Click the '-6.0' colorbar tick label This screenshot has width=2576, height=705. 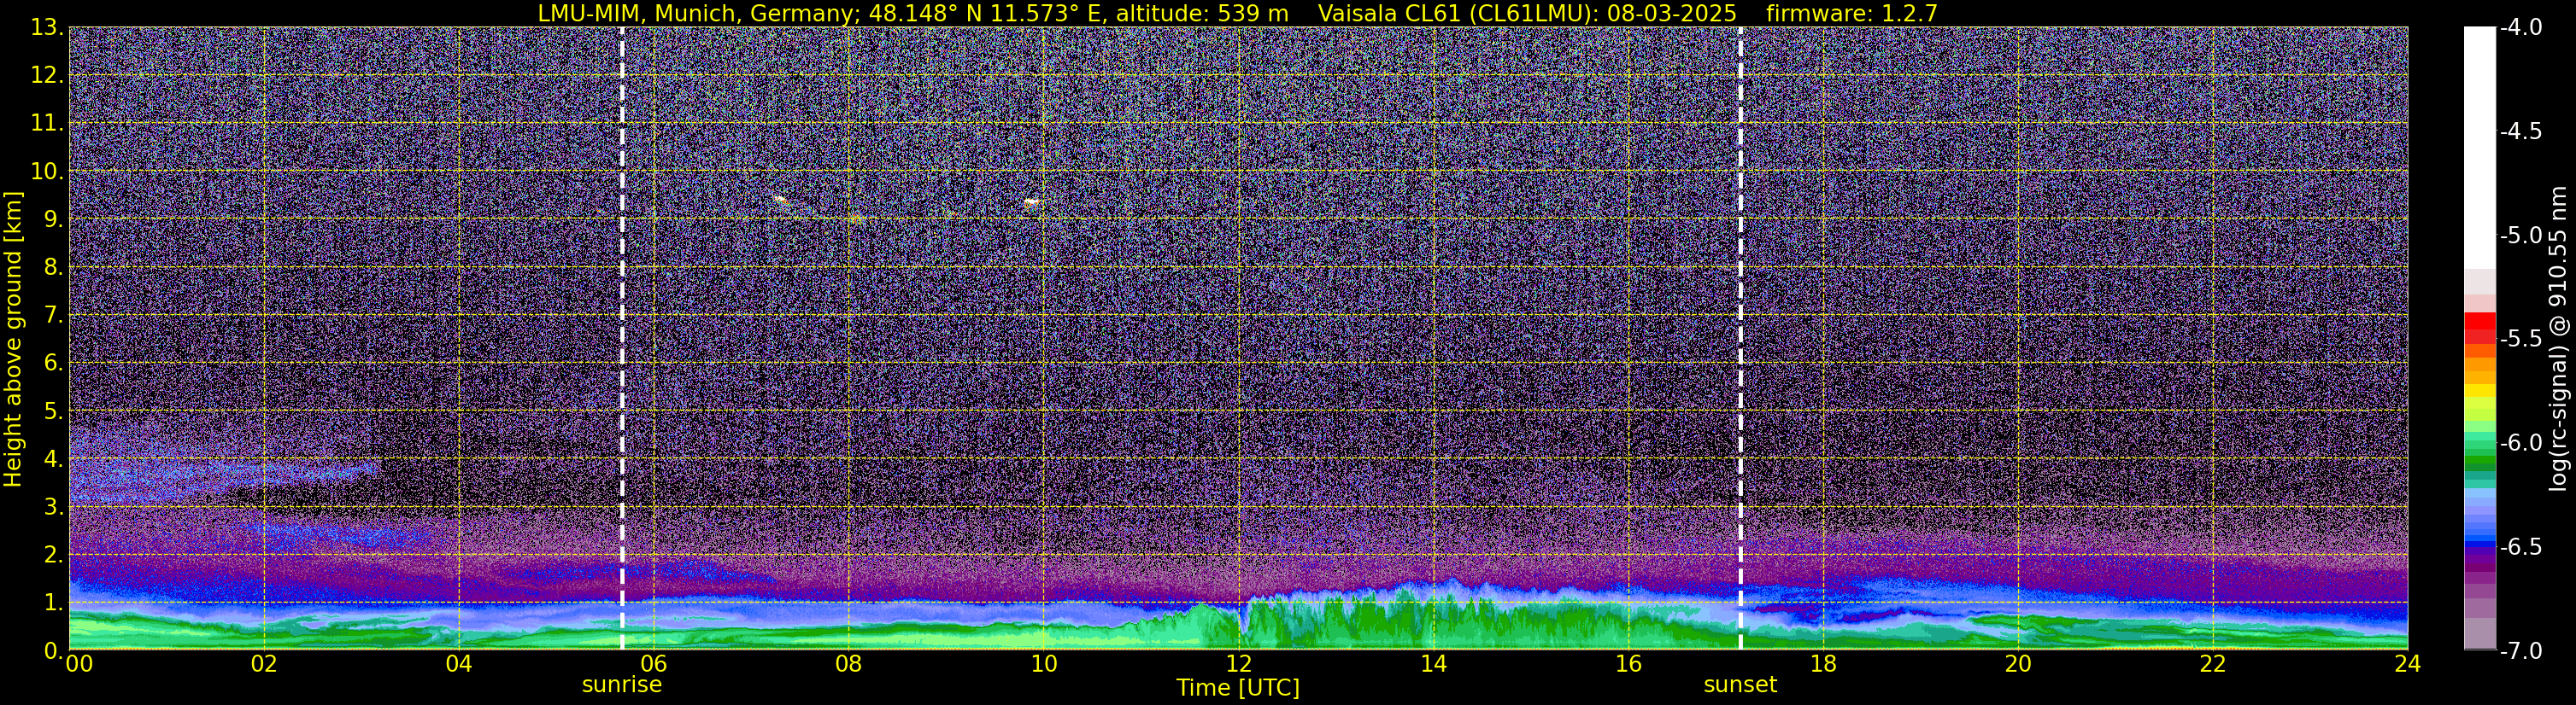[x=2520, y=442]
